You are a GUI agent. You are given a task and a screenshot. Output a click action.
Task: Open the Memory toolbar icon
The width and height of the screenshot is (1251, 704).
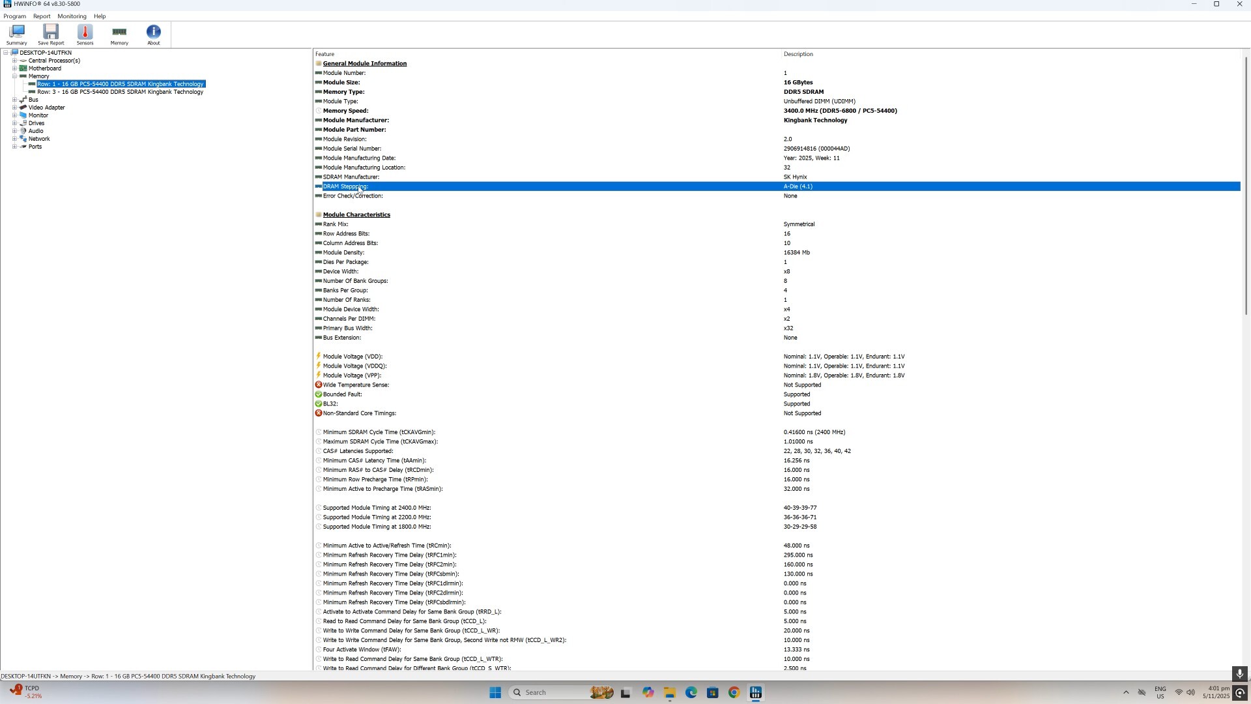[x=119, y=34]
